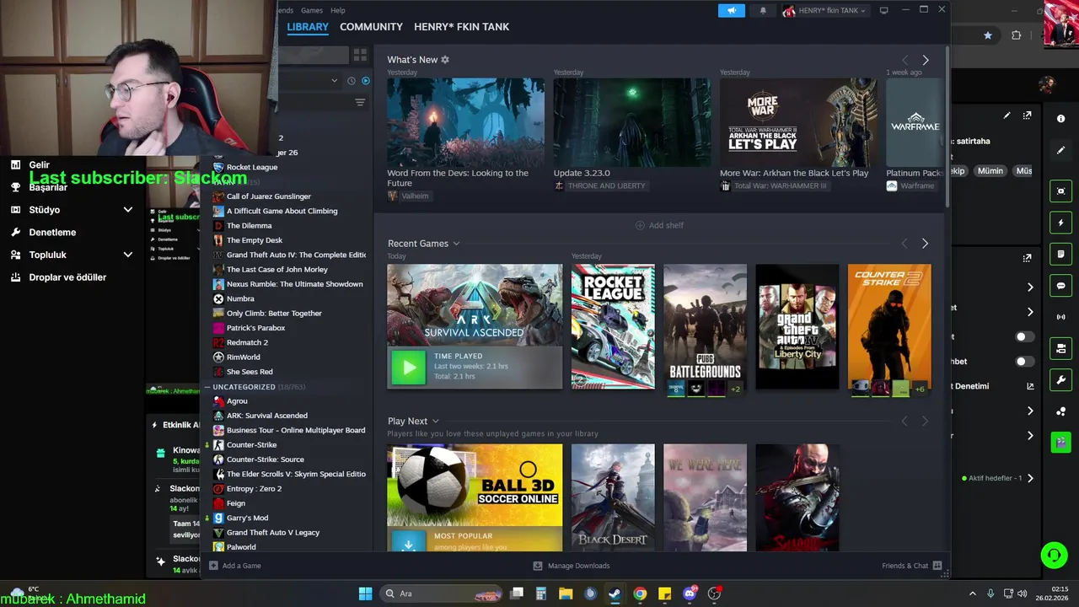The width and height of the screenshot is (1079, 607).
Task: Open Counter-Strike 2 recent game cover
Action: 889,327
